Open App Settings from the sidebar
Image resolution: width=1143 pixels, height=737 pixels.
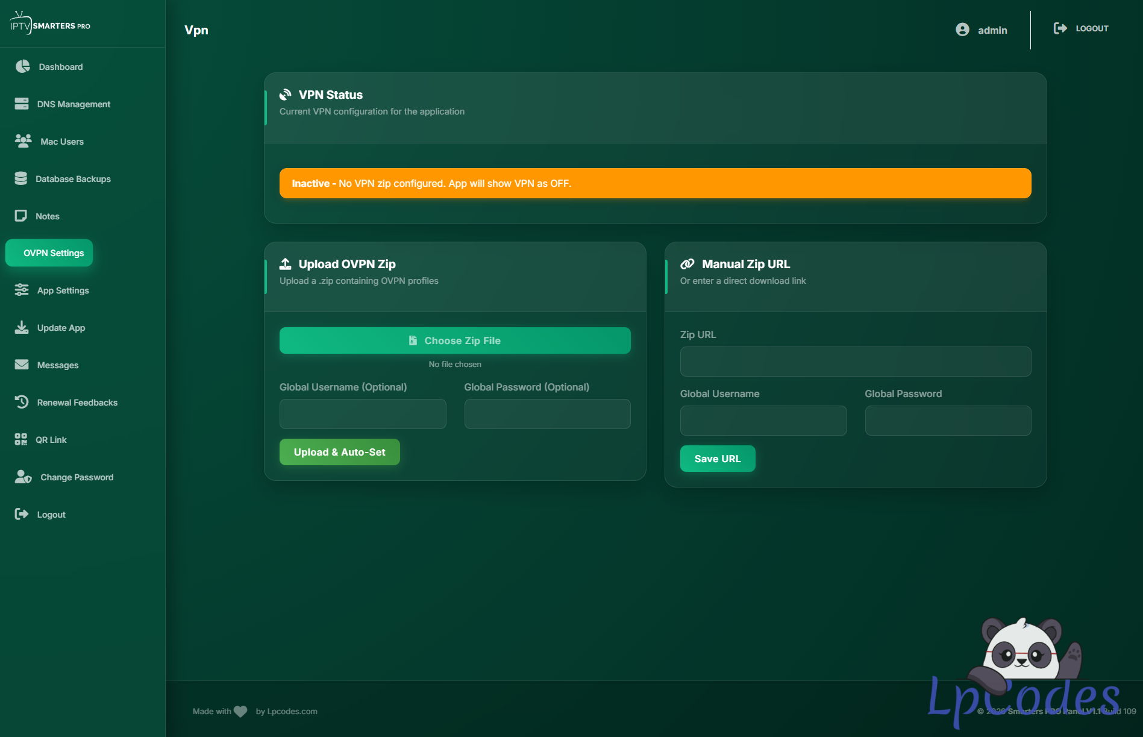click(63, 290)
